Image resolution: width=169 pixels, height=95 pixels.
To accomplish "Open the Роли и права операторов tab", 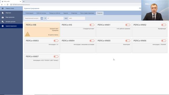I will (87, 13).
